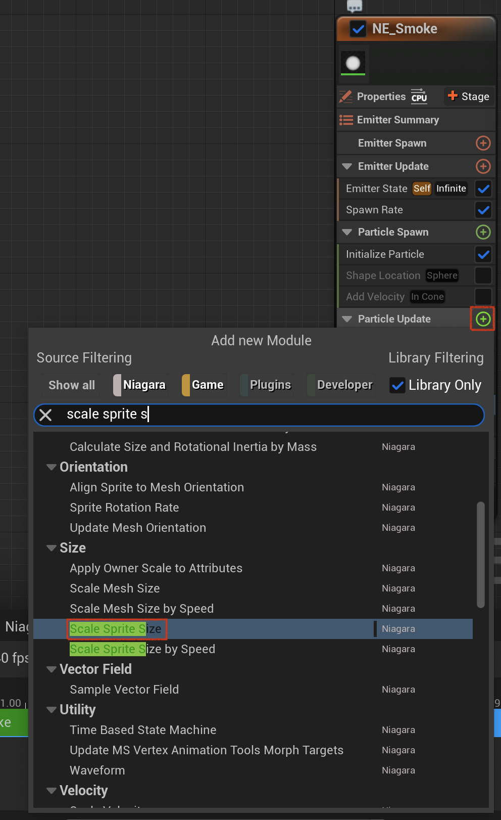The width and height of the screenshot is (501, 820).
Task: Click the smoke sprite thumbnail preview
Action: click(353, 63)
